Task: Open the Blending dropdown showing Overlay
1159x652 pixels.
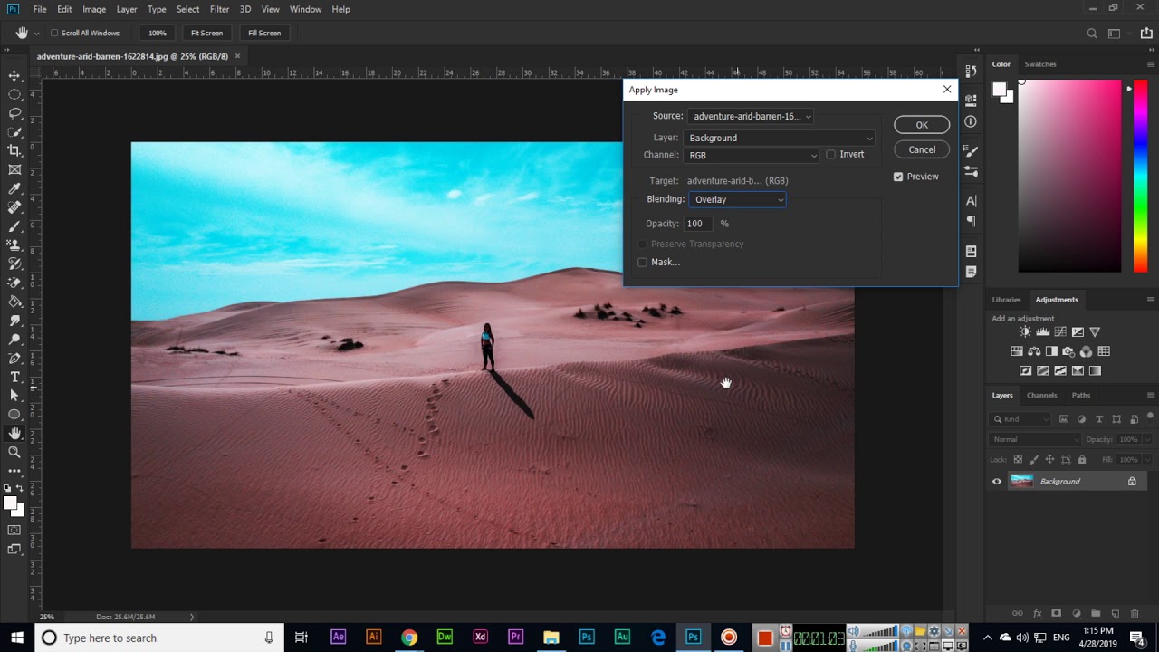Action: click(737, 199)
